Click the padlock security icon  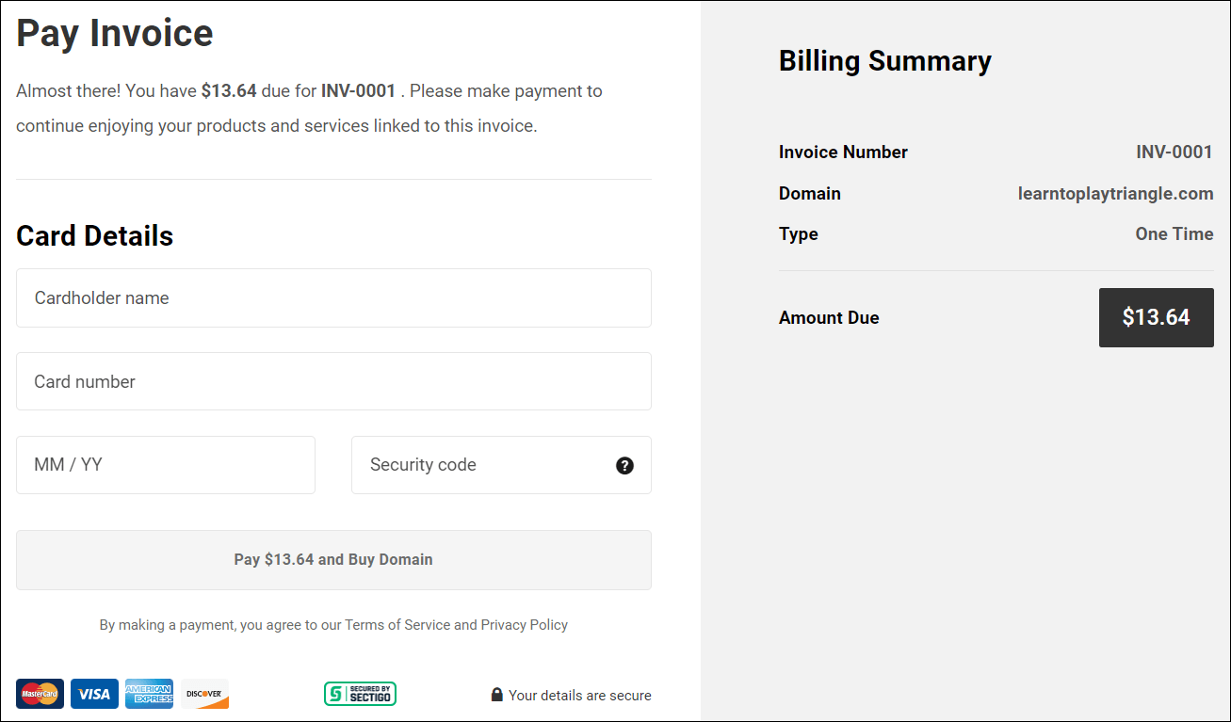pyautogui.click(x=496, y=694)
